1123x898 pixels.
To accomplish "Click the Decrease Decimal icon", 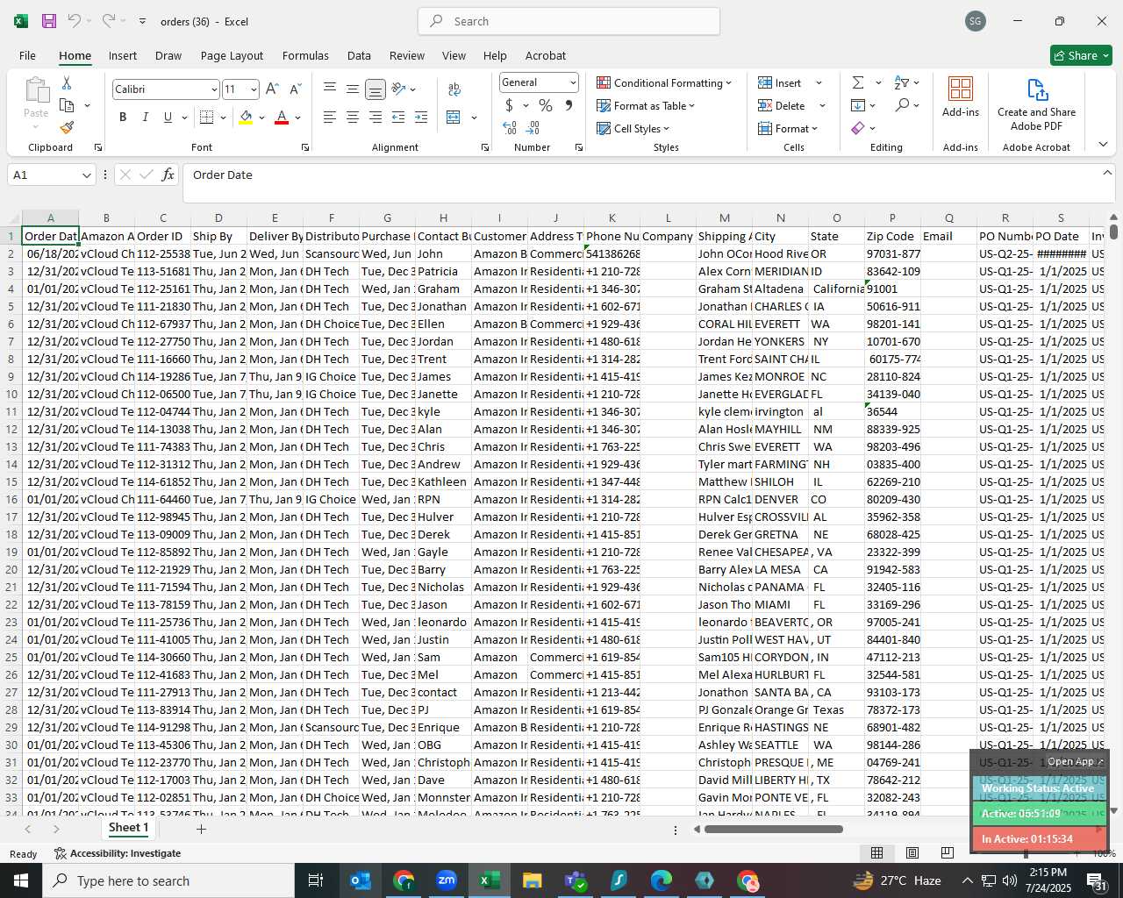I will click(534, 128).
